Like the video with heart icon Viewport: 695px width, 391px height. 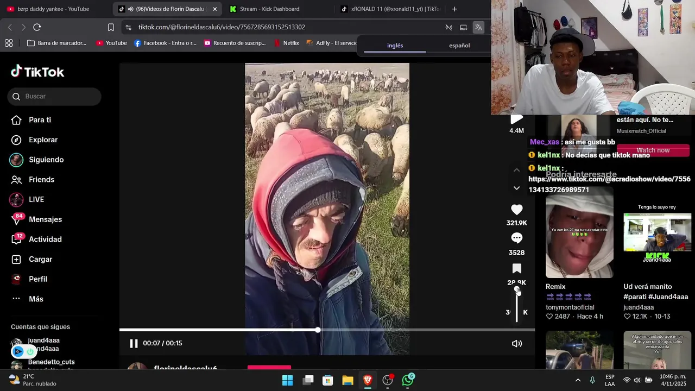(516, 210)
